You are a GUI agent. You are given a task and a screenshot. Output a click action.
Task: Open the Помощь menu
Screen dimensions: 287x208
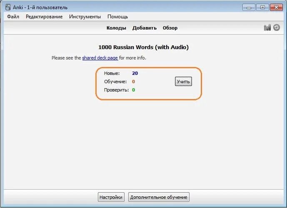click(118, 17)
